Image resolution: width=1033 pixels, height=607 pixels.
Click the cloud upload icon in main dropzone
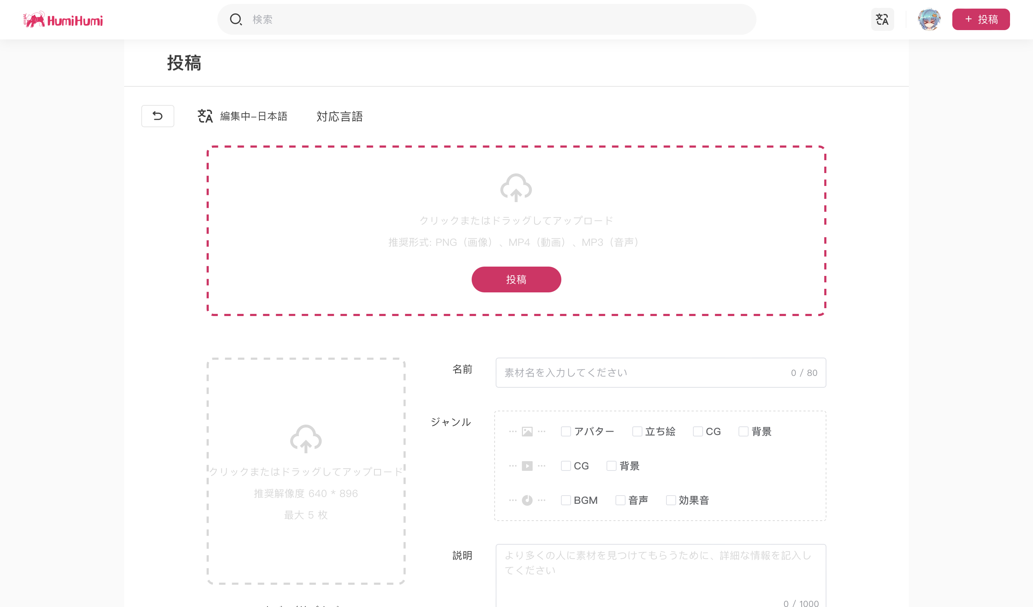(516, 188)
